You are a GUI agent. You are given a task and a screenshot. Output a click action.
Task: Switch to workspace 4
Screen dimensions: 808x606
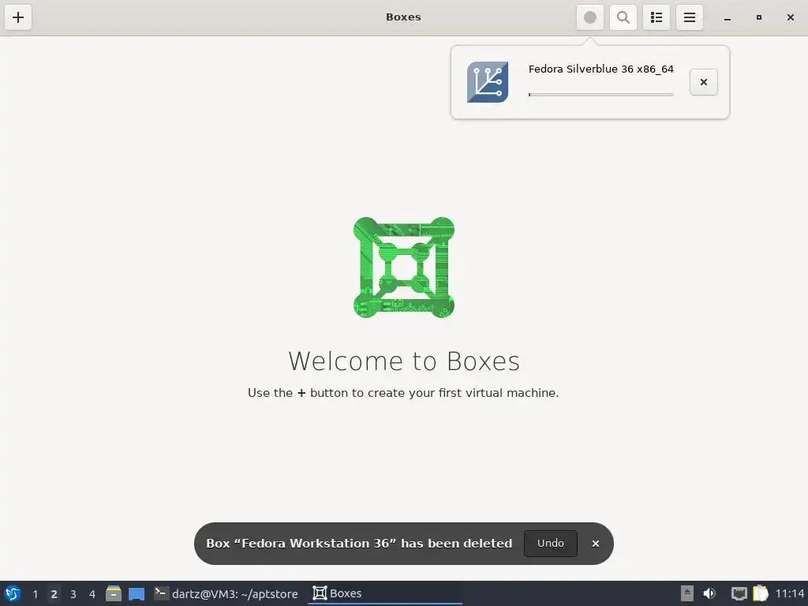coord(92,594)
